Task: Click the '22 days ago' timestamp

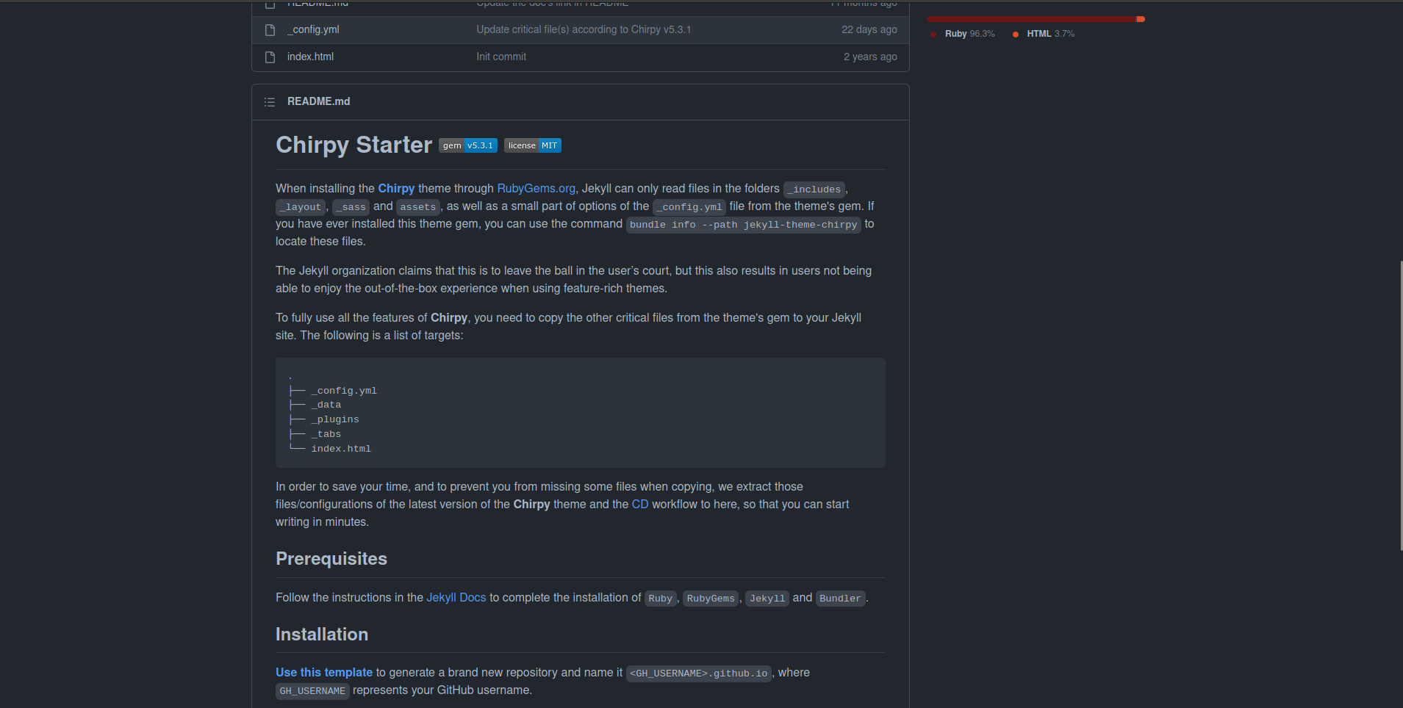Action: click(x=869, y=29)
